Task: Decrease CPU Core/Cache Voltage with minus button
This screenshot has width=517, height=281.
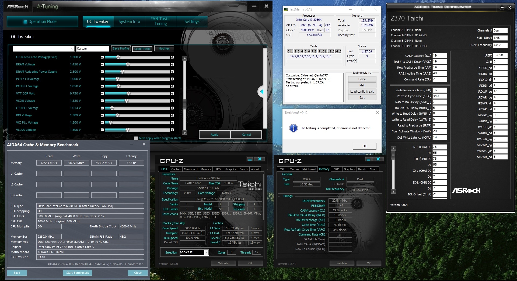Action: pos(102,57)
